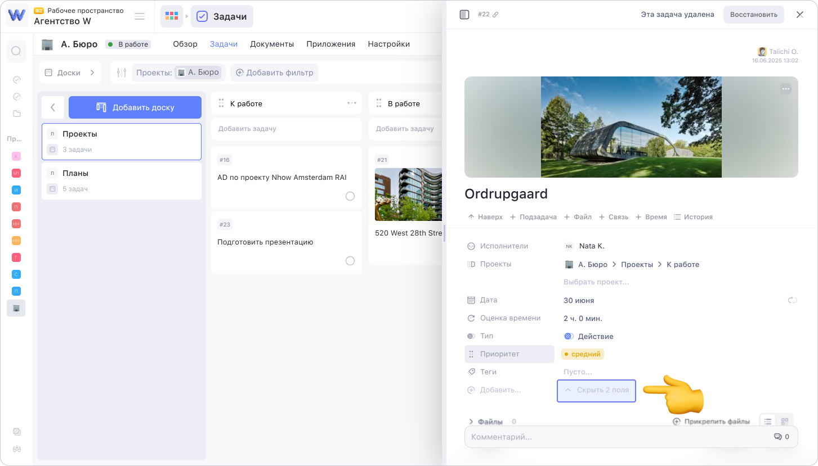The width and height of the screenshot is (818, 466).
Task: Copy task link icon next to #22
Action: tap(495, 15)
